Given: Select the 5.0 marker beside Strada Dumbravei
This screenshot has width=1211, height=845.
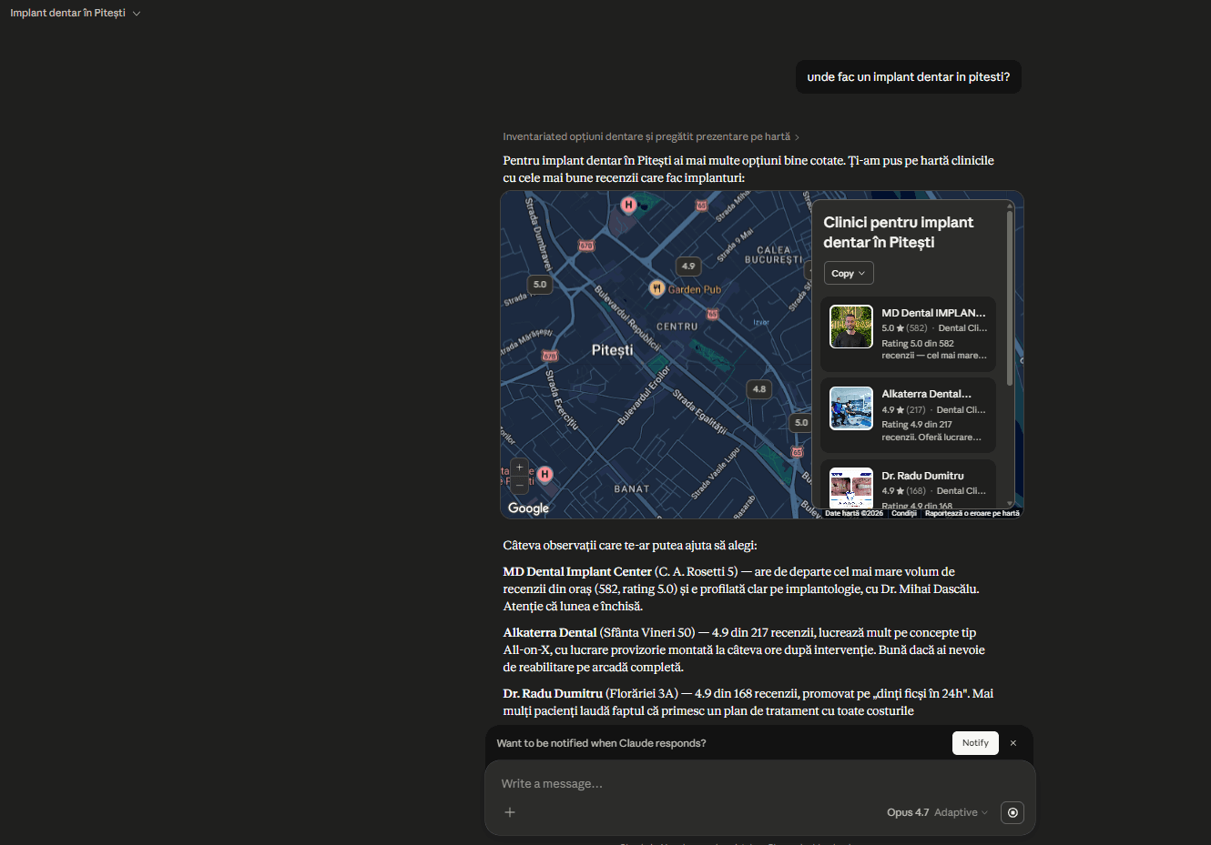Looking at the screenshot, I should point(540,285).
